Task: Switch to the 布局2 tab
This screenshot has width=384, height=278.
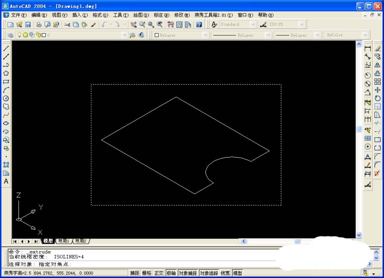Action: click(81, 241)
